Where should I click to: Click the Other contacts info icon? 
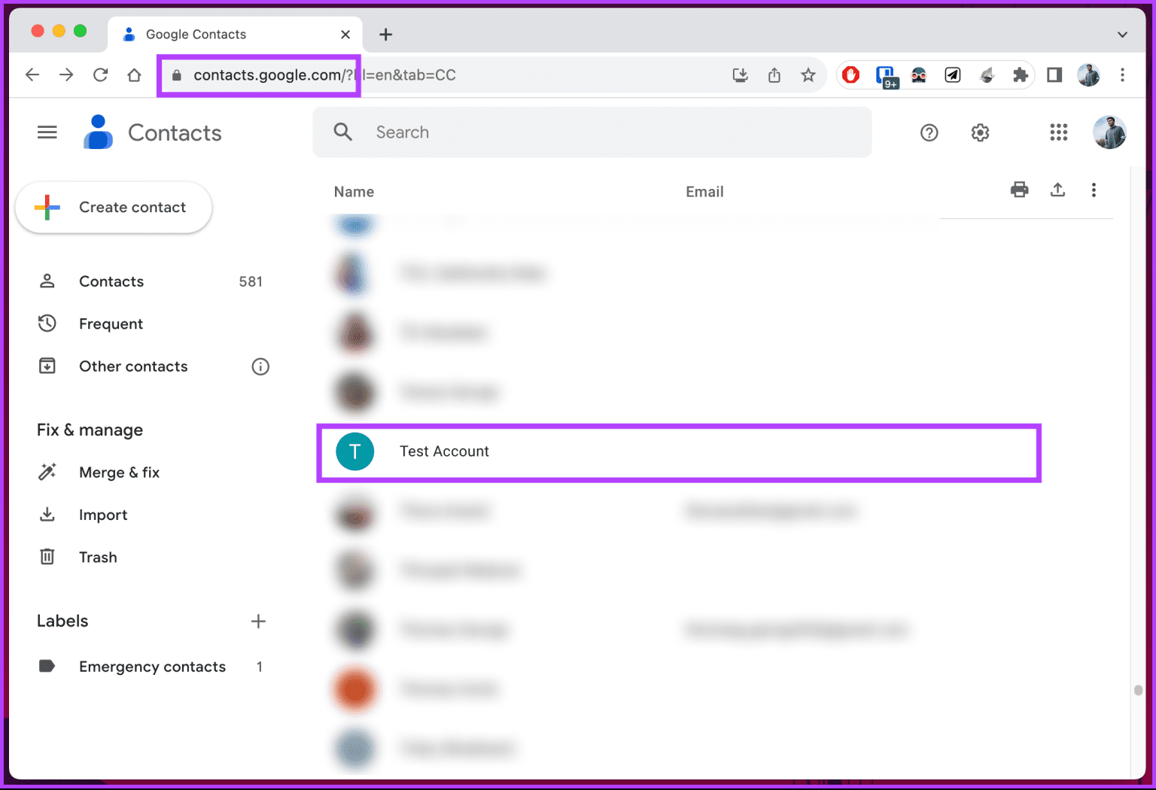pos(260,366)
